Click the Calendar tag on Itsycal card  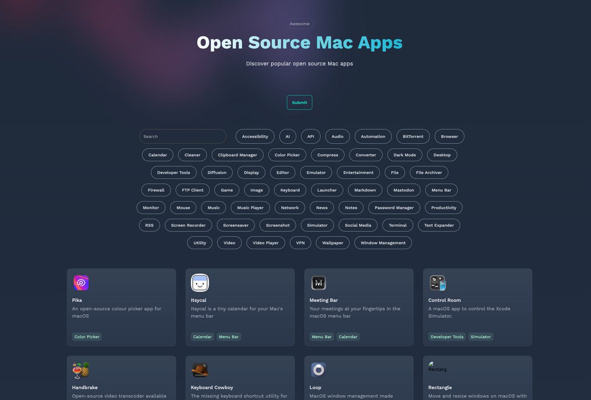pos(202,337)
